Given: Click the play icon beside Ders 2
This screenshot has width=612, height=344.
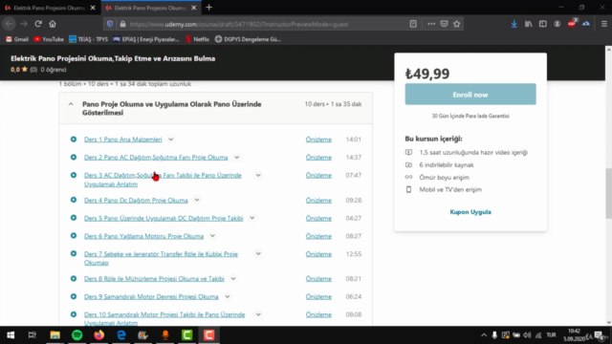Looking at the screenshot, I should pos(74,157).
